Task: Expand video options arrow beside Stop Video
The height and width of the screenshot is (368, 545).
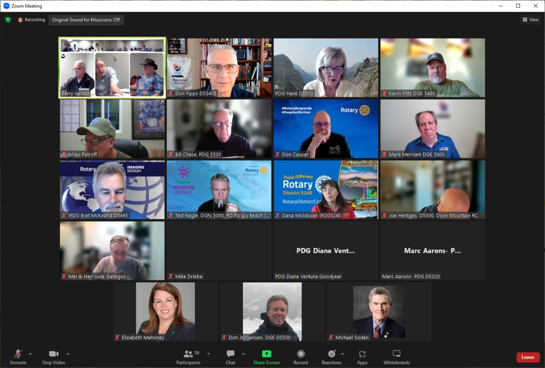Action: coord(68,354)
